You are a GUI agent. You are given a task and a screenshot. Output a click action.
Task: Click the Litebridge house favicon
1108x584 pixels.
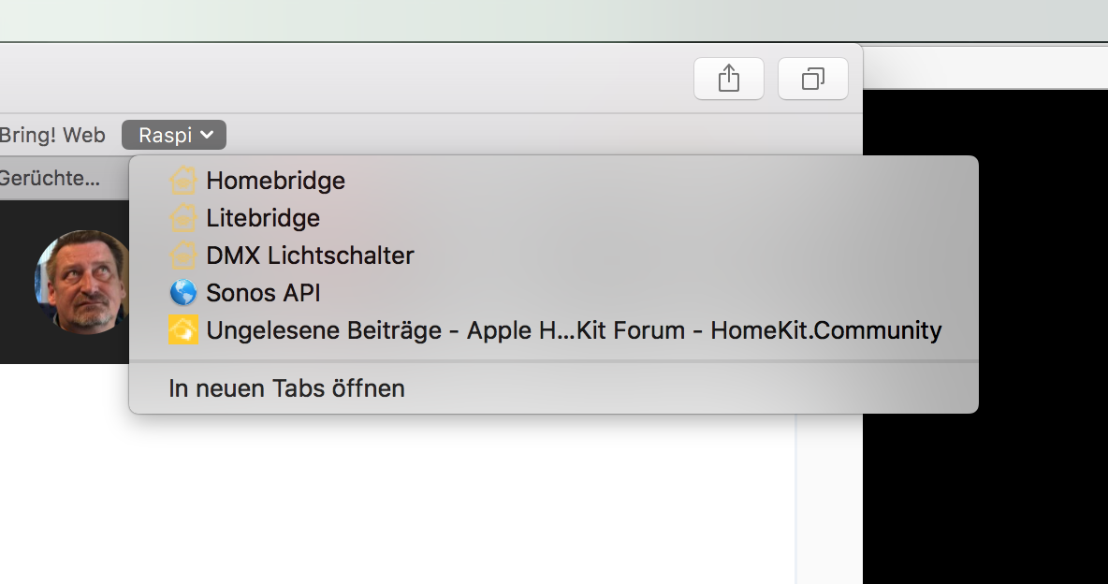click(183, 217)
